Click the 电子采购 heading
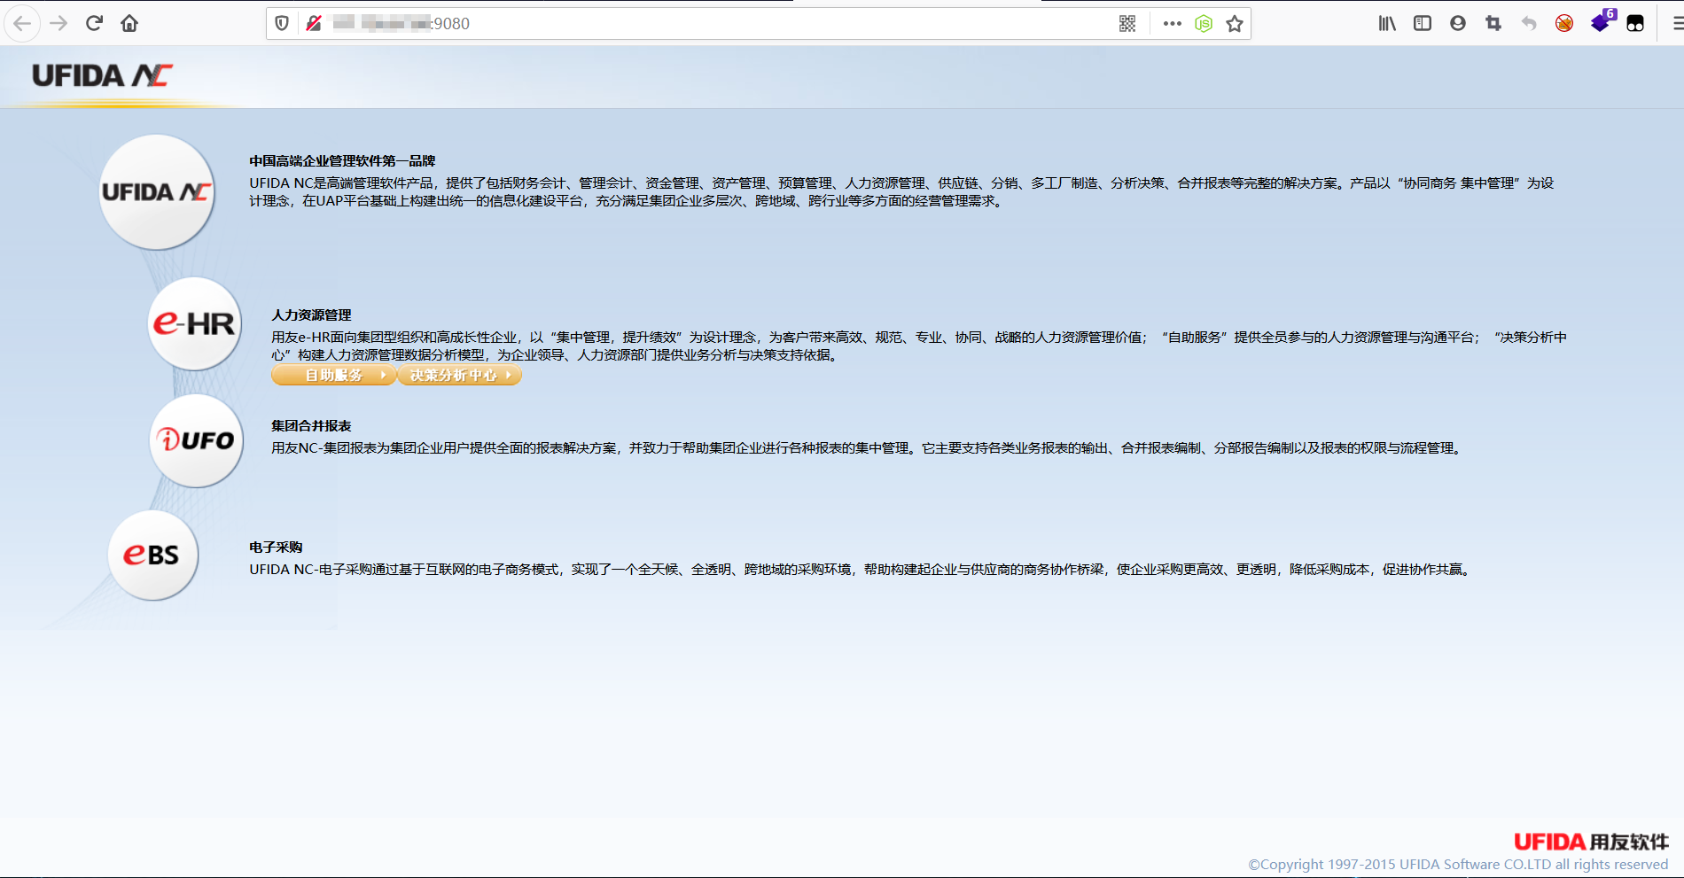 tap(276, 548)
